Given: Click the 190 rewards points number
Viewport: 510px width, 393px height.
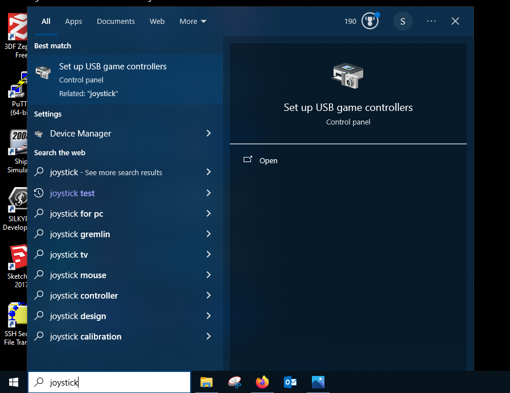Looking at the screenshot, I should point(350,22).
